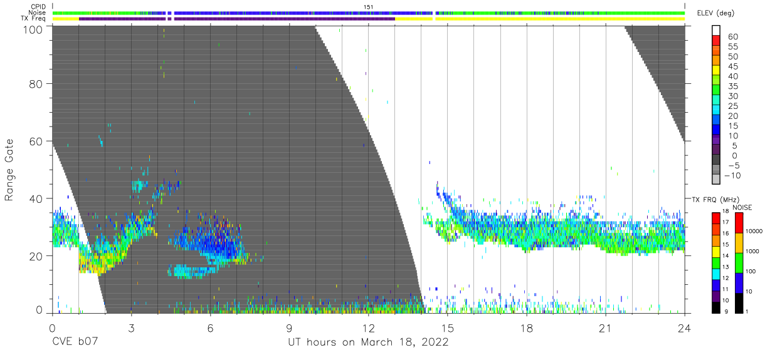Pick the yellow 40-45 segment of ELEV colorbar
This screenshot has width=770, height=355.
coord(717,70)
